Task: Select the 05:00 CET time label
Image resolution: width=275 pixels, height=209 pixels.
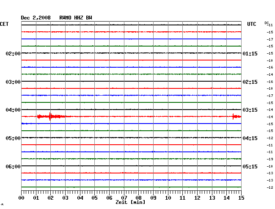Action: click(x=13, y=138)
